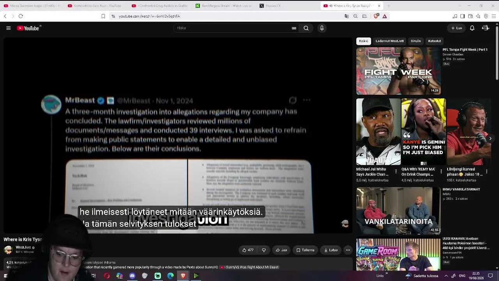Open the ENG language indicator
Viewport: 499px width, 281px height.
click(x=462, y=276)
